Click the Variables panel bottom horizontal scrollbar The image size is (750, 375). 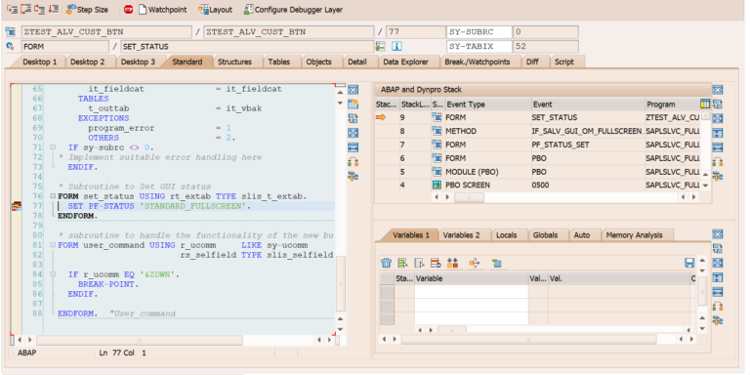pyautogui.click(x=528, y=339)
